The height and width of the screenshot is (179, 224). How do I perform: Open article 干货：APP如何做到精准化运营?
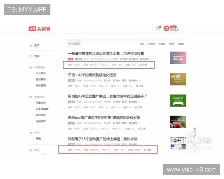pos(92,75)
